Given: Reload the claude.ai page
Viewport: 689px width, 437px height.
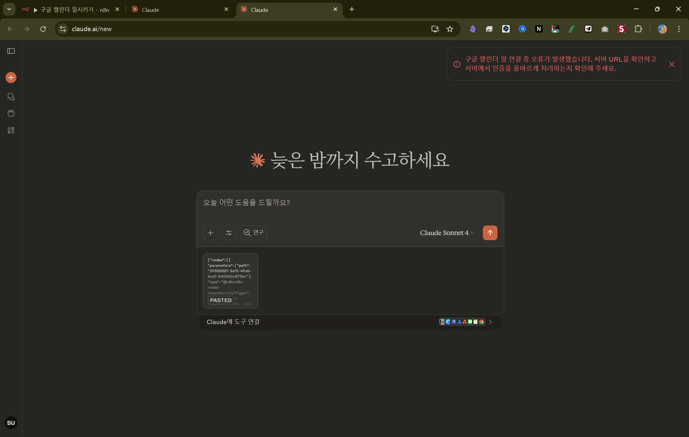Looking at the screenshot, I should click(x=43, y=29).
